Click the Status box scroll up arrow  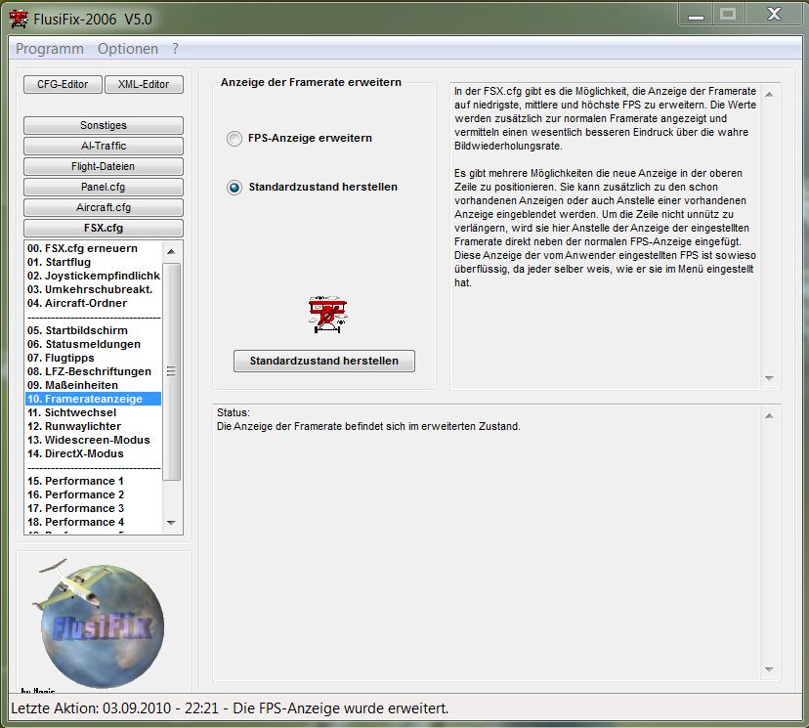pos(769,416)
